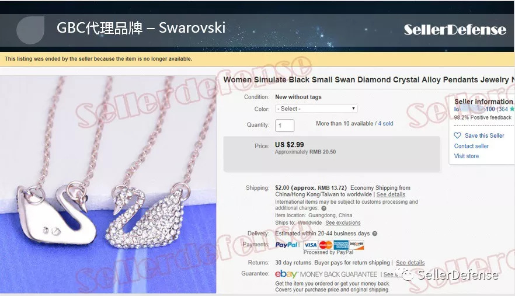Screen dimensions: 515x296
Task: Click the Quantity input field
Action: tap(284, 126)
